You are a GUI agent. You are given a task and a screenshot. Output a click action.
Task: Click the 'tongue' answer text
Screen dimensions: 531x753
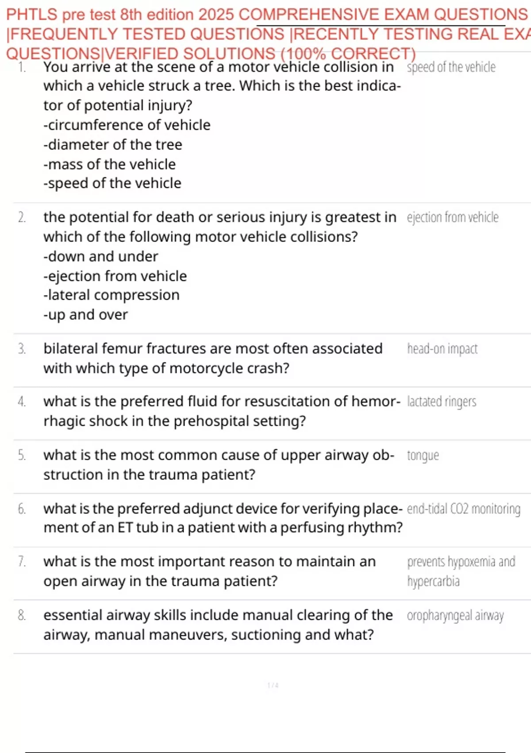click(423, 455)
